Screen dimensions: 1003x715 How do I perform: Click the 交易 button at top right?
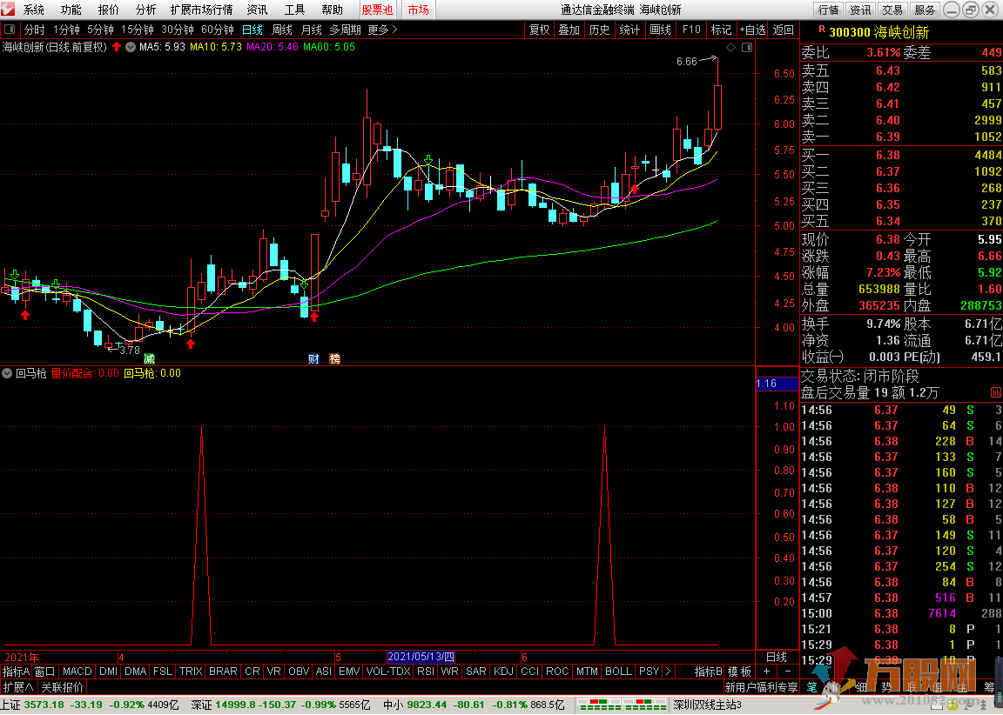(x=892, y=10)
